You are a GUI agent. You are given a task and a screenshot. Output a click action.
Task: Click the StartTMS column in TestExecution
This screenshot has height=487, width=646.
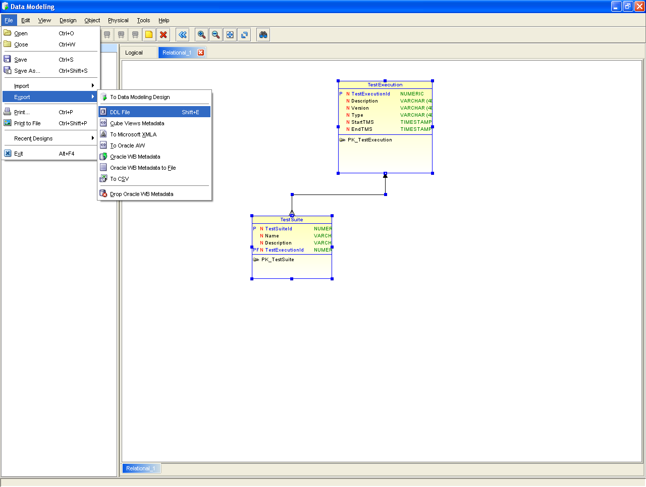[x=362, y=122]
